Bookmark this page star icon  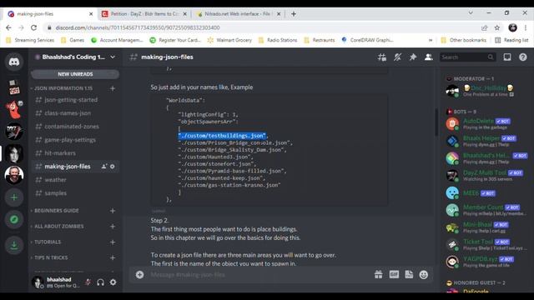point(497,27)
